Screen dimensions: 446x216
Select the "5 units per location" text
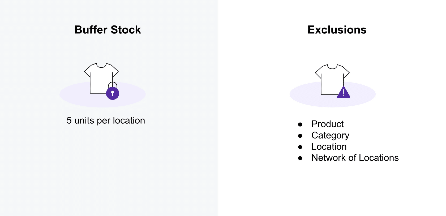106,120
